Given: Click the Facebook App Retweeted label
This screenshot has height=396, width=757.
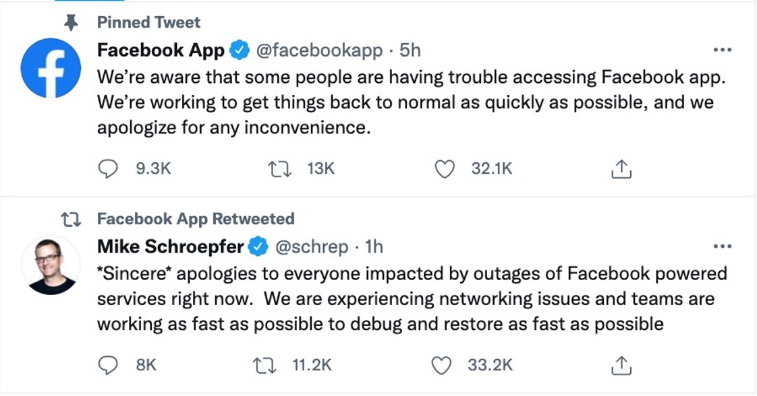Looking at the screenshot, I should tap(196, 219).
